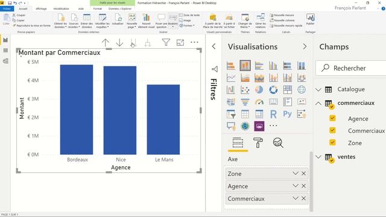Select the matrix visual

pos(259,114)
